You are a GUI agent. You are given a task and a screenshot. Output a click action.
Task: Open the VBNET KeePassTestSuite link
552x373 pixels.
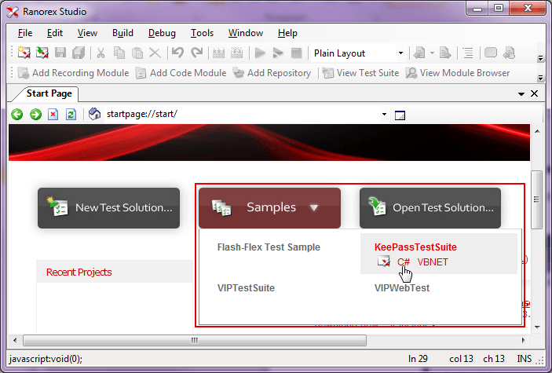pos(433,262)
